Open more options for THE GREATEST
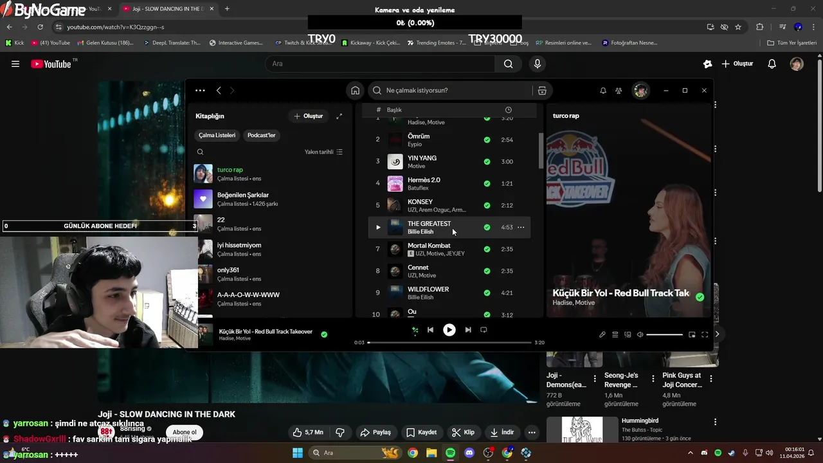823x463 pixels. (521, 227)
